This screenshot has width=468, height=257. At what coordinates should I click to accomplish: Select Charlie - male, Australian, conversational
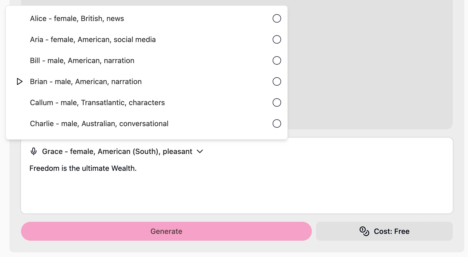click(146, 124)
